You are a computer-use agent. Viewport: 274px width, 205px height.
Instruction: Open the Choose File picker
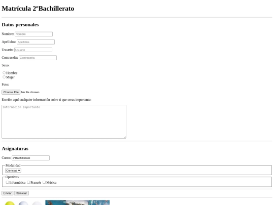coord(11,92)
